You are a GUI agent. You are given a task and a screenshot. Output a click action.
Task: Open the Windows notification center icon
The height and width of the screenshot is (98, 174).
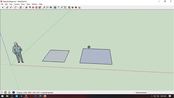click(170, 96)
